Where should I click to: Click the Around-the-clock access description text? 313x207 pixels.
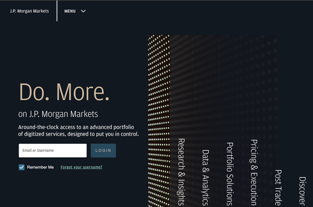(x=78, y=131)
